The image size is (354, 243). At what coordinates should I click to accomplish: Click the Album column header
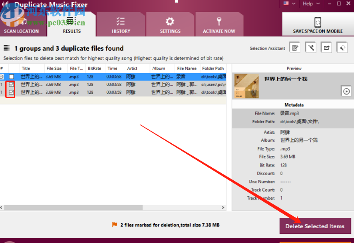pos(162,68)
